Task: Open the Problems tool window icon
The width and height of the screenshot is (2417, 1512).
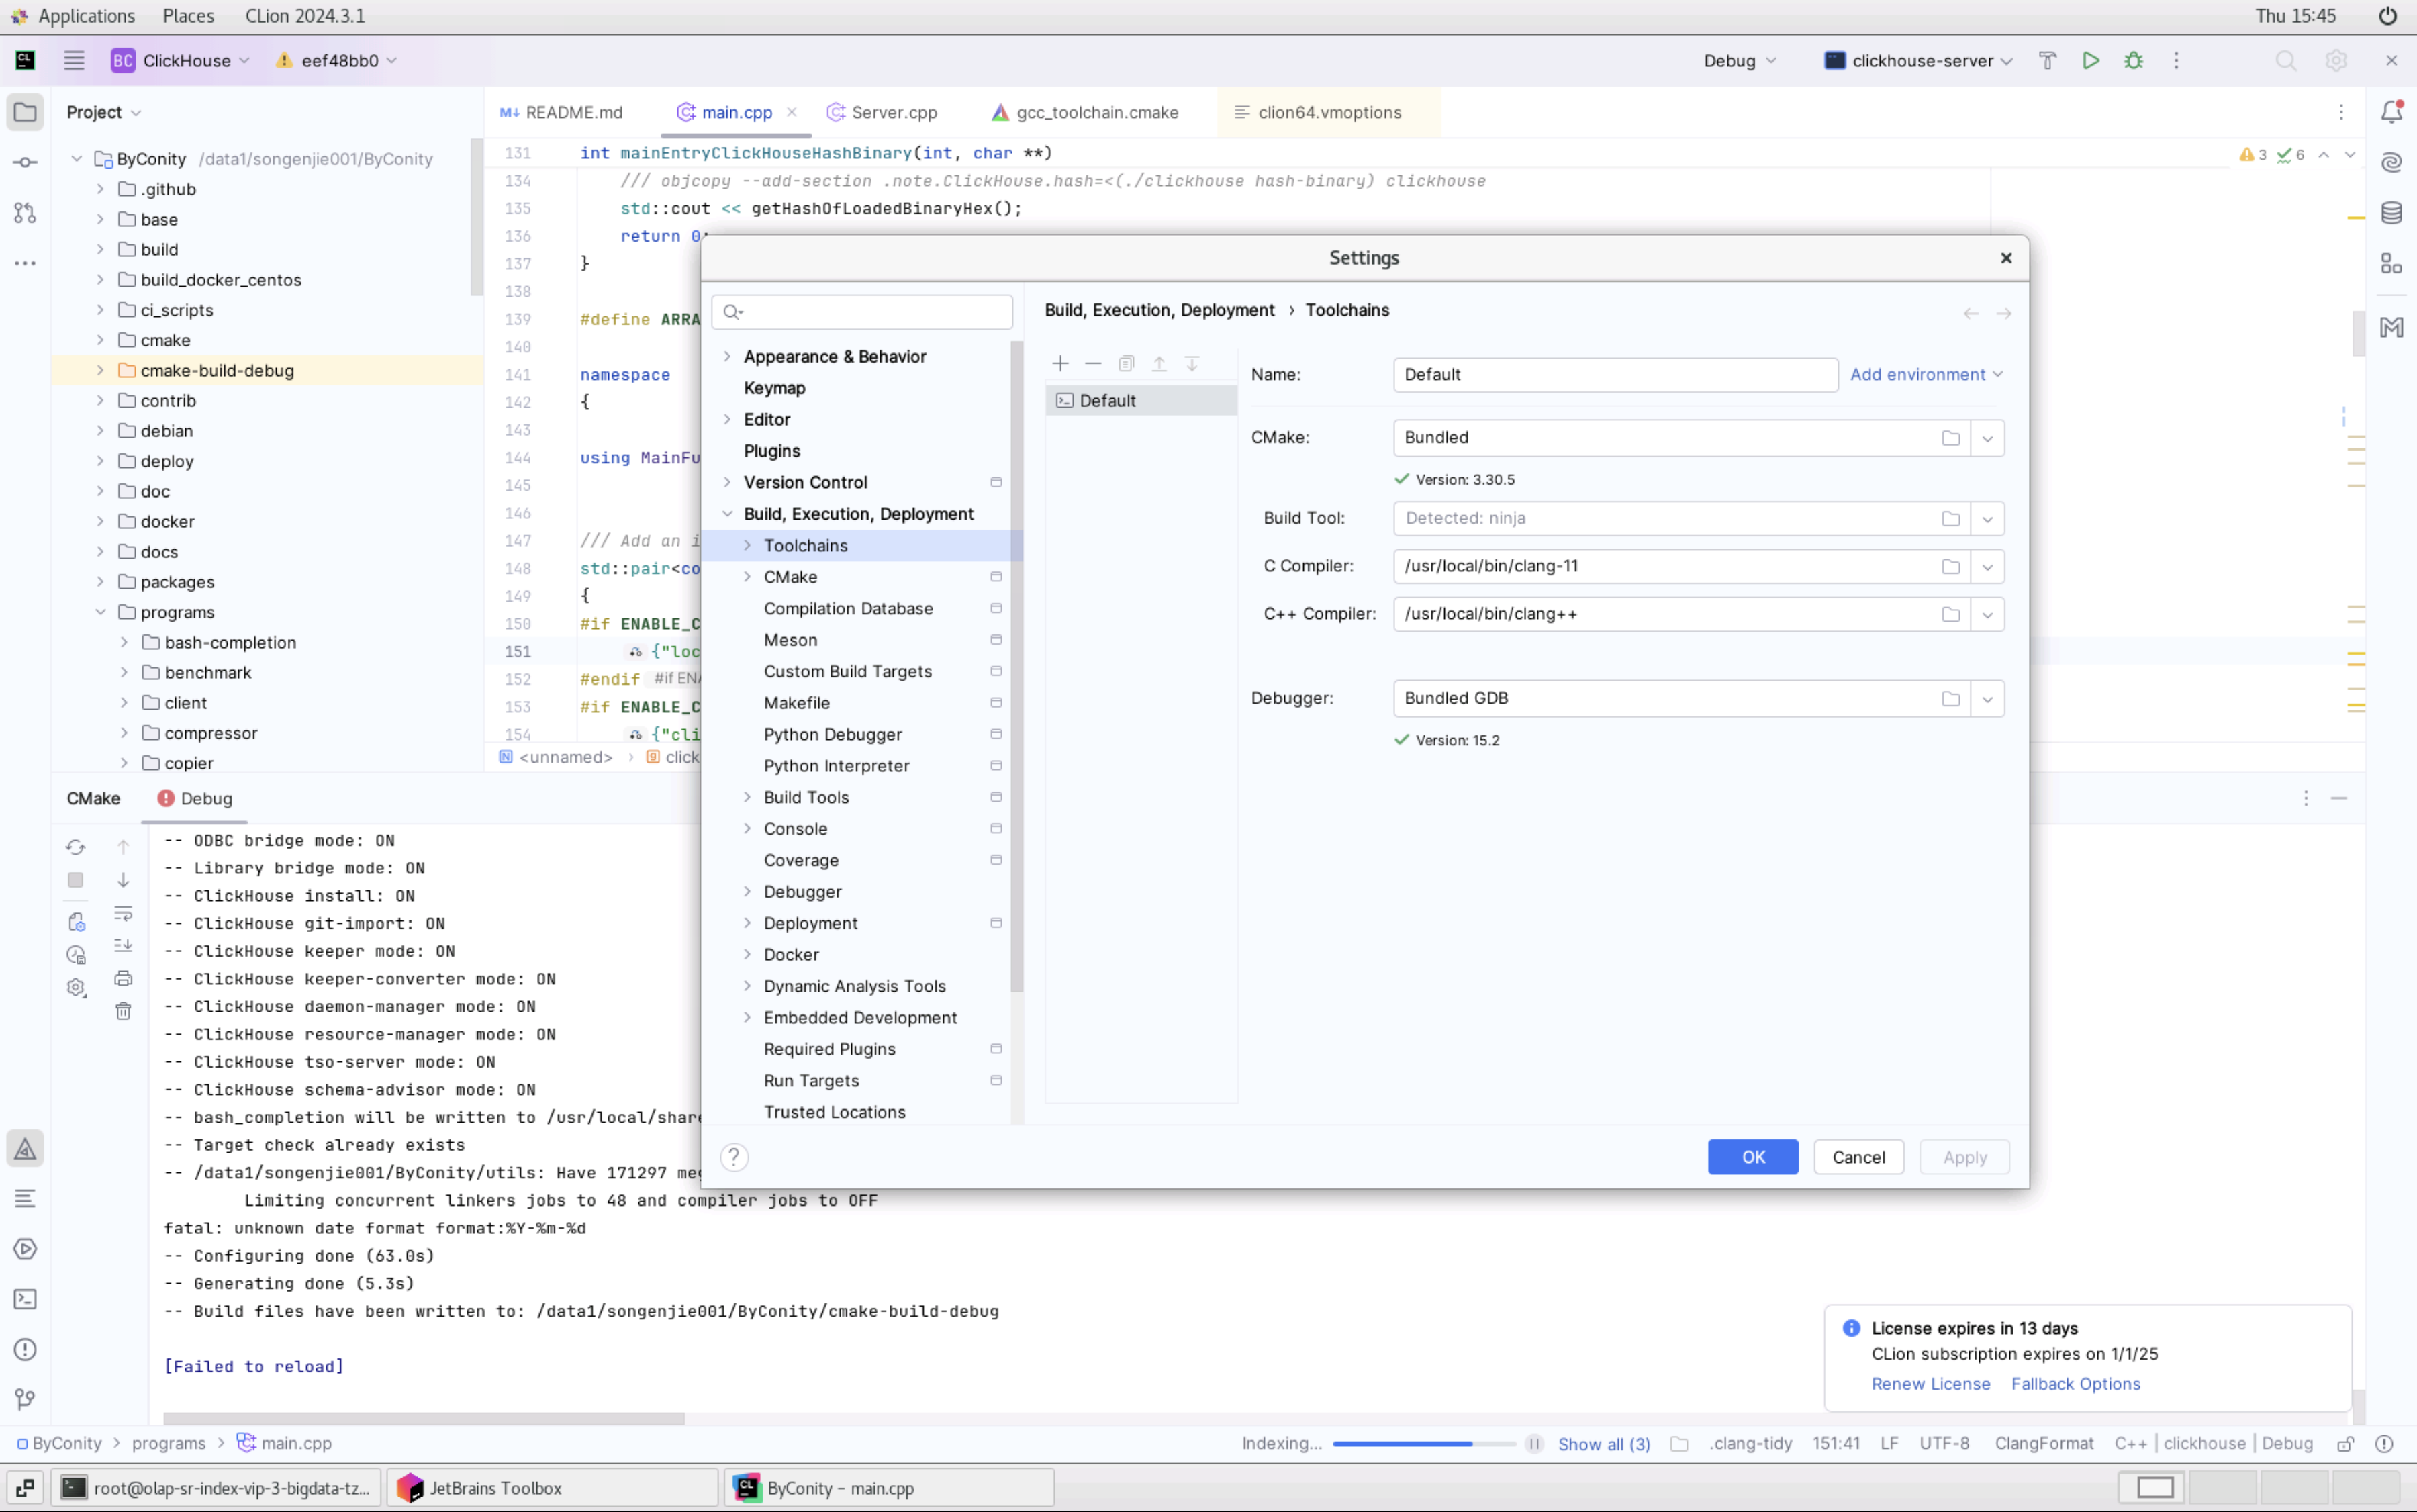Action: point(25,1349)
